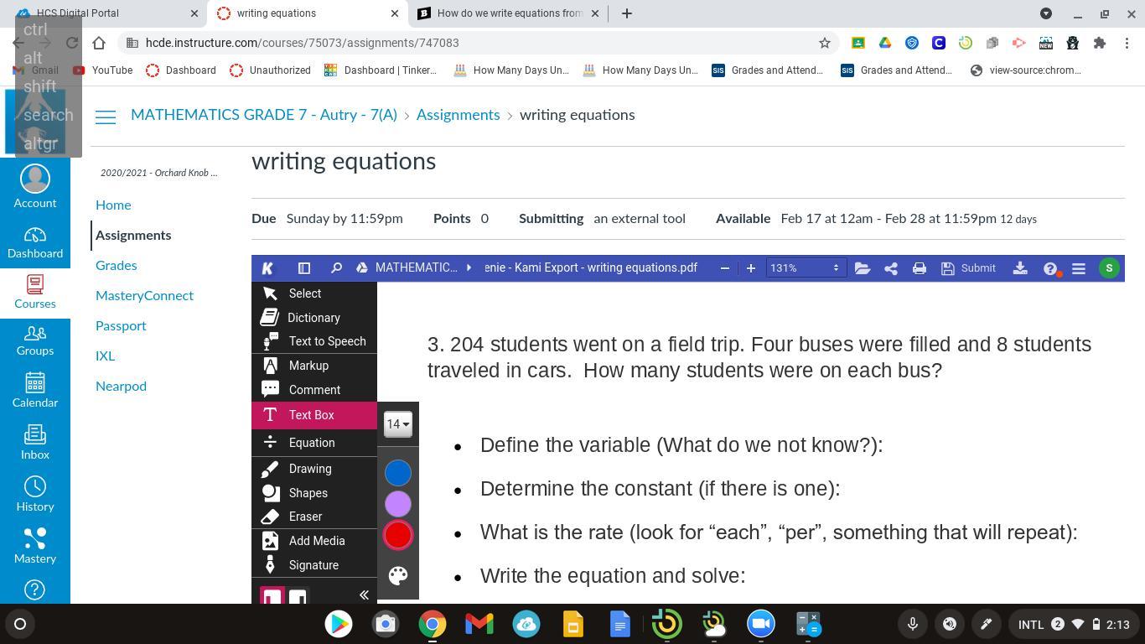Download the Kami PDF
The image size is (1145, 644).
pos(1020,268)
